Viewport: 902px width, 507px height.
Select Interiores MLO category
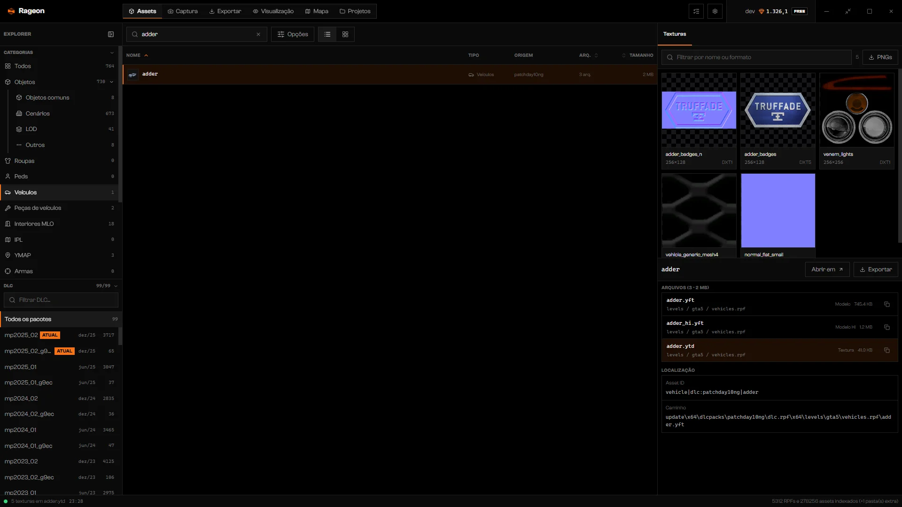click(59, 224)
